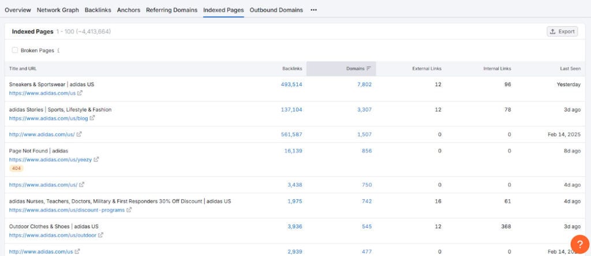Click domains count 7,802
The height and width of the screenshot is (256, 591).
pyautogui.click(x=365, y=84)
